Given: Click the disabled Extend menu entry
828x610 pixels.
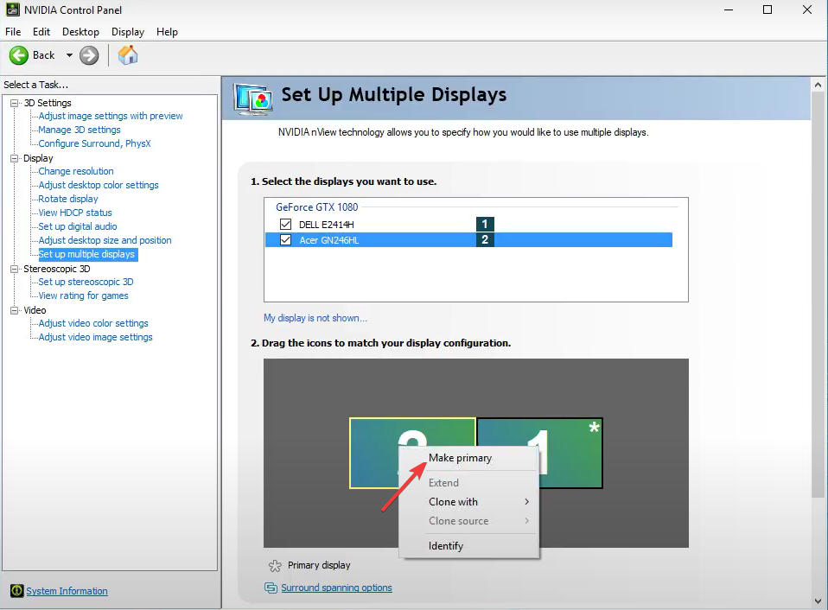Looking at the screenshot, I should coord(469,482).
